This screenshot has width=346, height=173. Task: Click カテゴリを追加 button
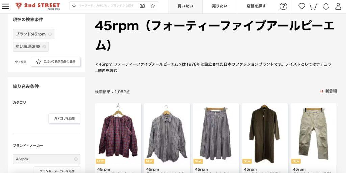click(x=65, y=118)
